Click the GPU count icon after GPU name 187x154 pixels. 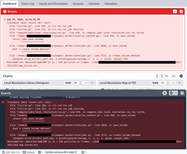[83, 152]
